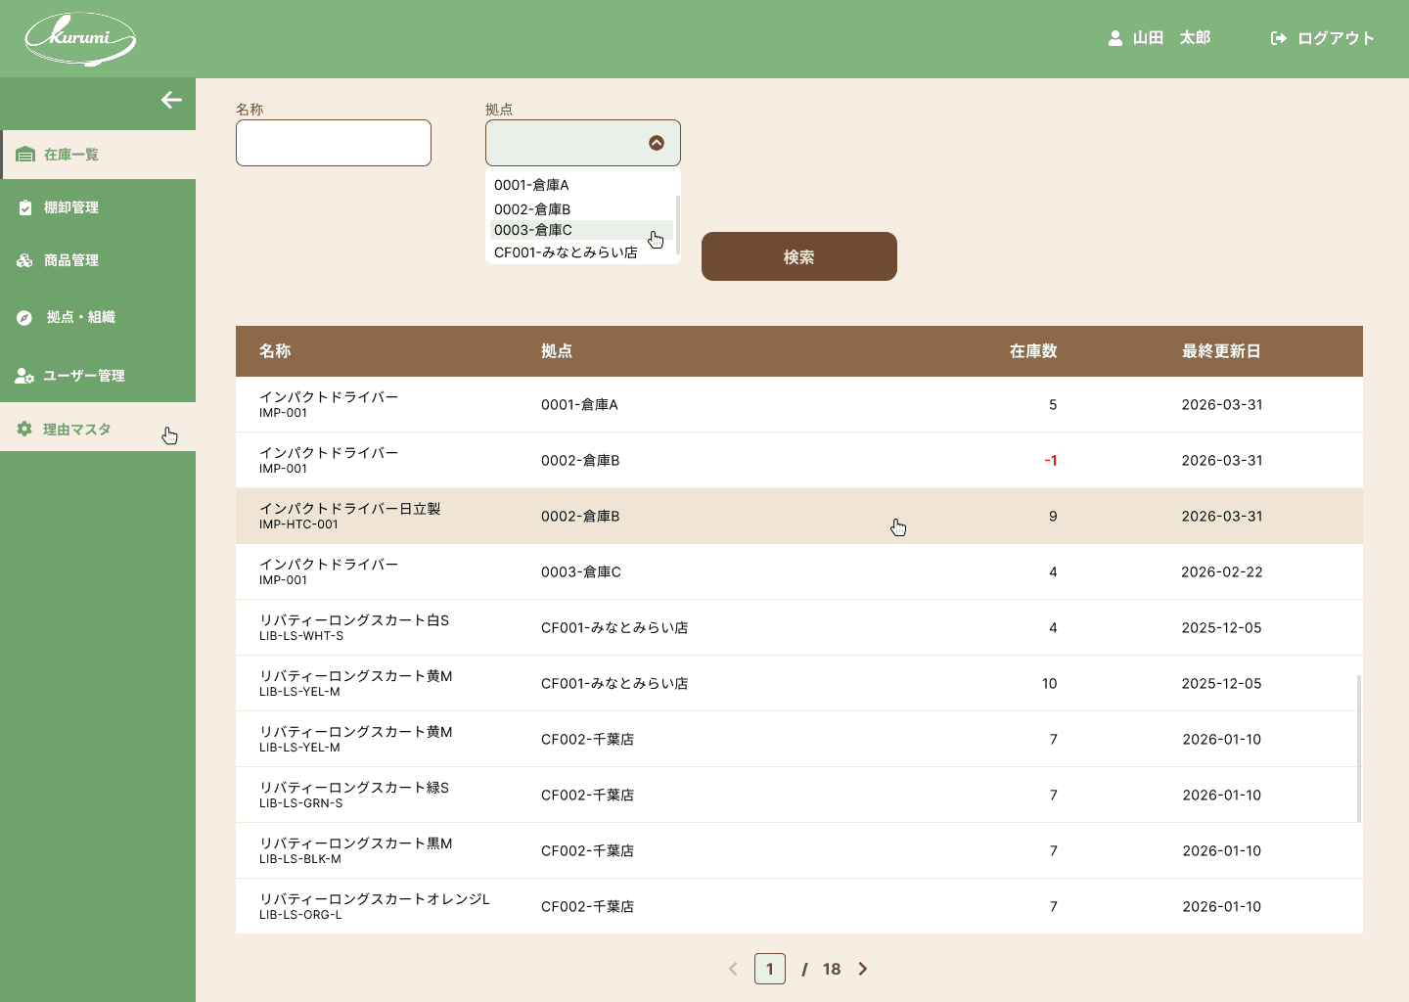Click the table's vertical scrollbar
Screen dimensions: 1409x1002
click(x=1359, y=749)
